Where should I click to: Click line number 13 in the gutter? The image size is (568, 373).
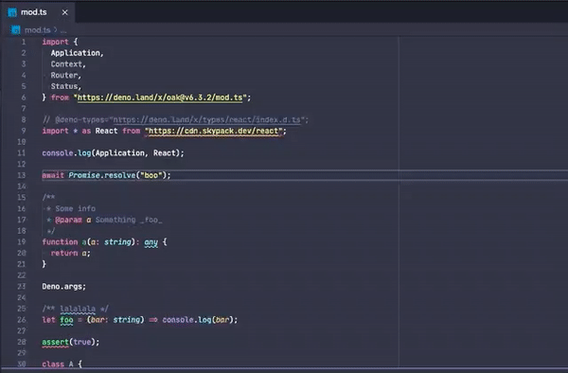click(22, 175)
